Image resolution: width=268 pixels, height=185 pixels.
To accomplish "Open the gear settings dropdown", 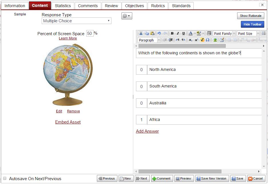I will [x=126, y=16].
